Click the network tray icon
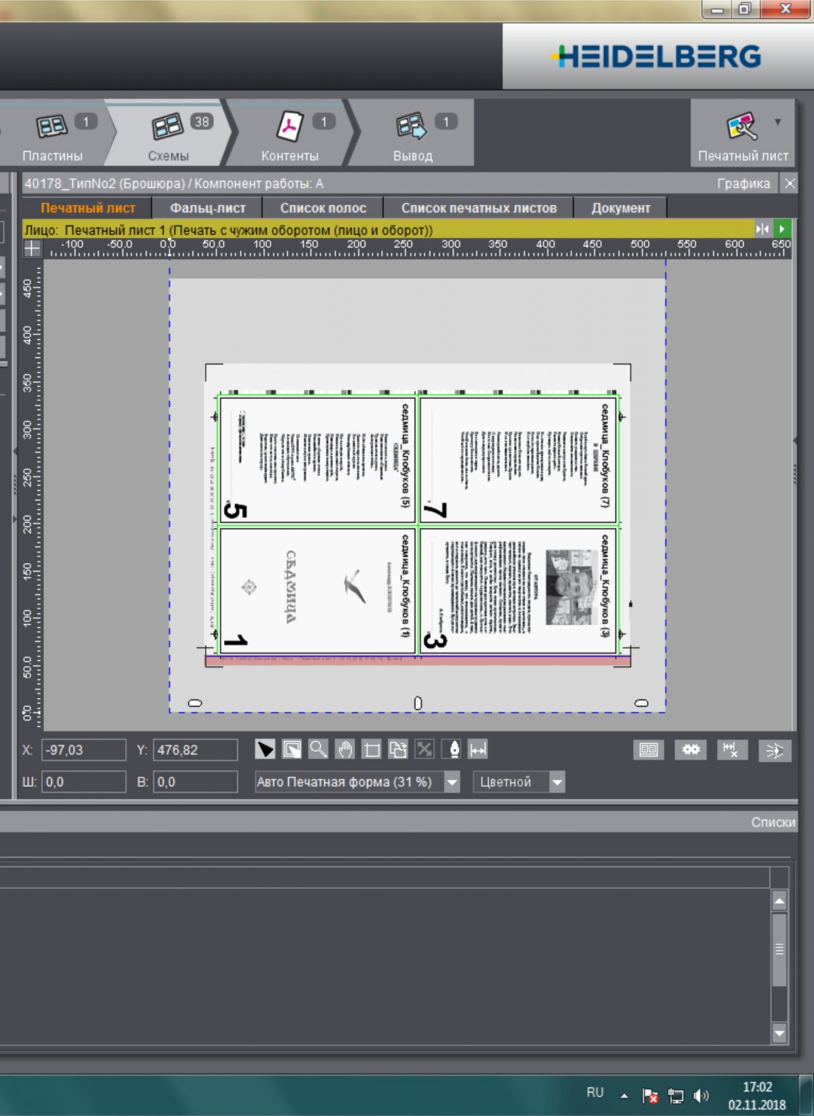Viewport: 814px width, 1116px height. tap(676, 1095)
